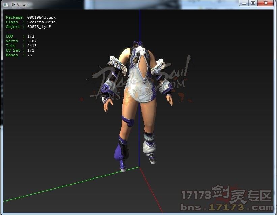The width and height of the screenshot is (277, 215).
Task: Click the Tris count "4413"
Action: point(32,46)
